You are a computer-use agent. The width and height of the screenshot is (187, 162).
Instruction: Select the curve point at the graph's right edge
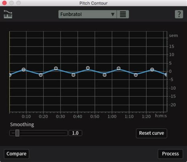[166, 75]
